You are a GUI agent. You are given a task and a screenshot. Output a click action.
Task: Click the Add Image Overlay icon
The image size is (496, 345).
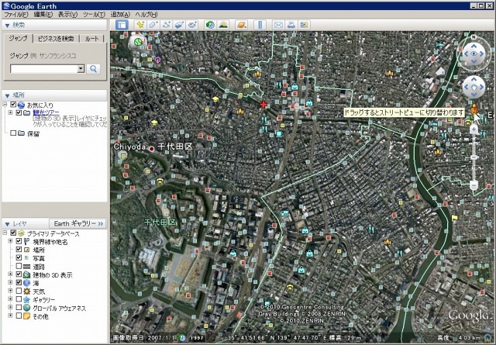point(179,25)
